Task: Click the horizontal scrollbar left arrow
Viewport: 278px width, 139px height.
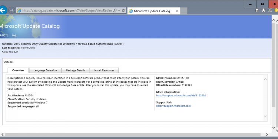Action: pyautogui.click(x=2, y=135)
